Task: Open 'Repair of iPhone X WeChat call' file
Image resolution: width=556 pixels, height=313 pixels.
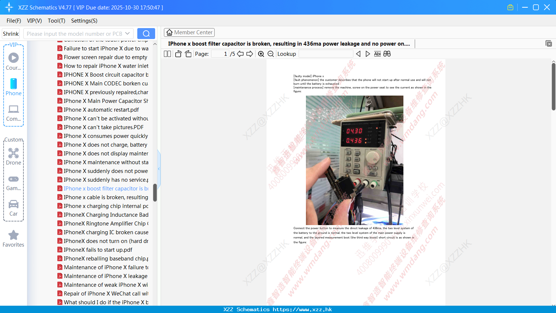Action: [103, 294]
